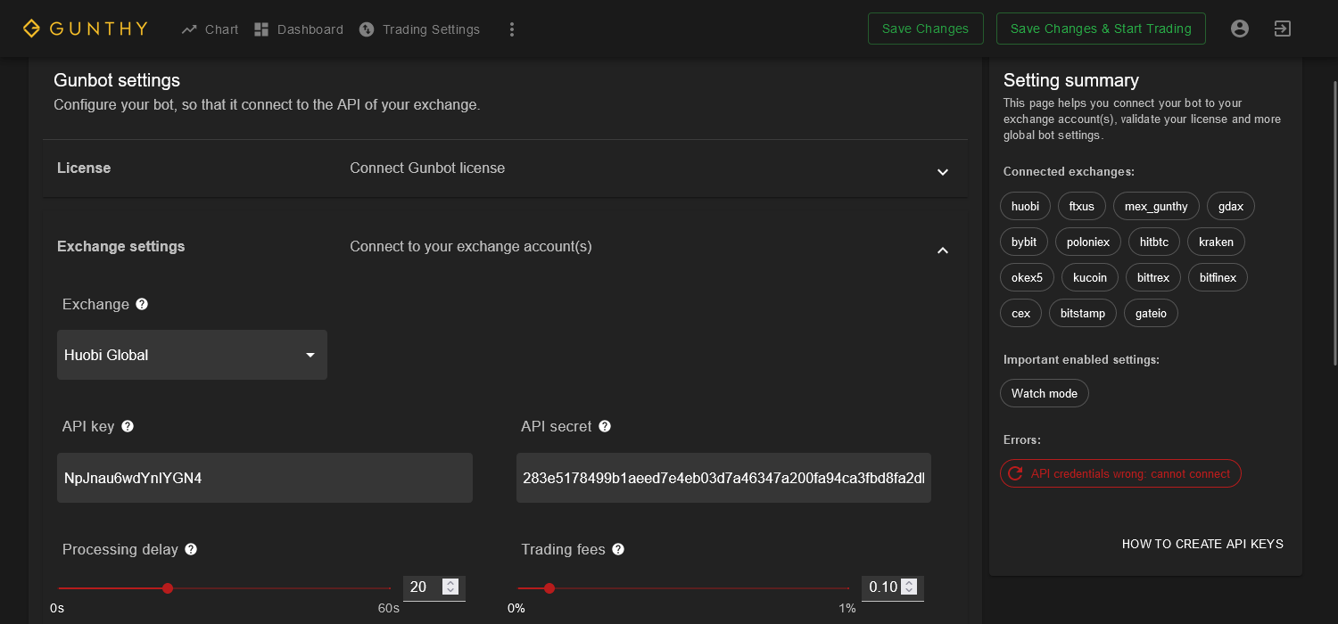1338x624 pixels.
Task: Open the Dashboard page
Action: coord(298,29)
